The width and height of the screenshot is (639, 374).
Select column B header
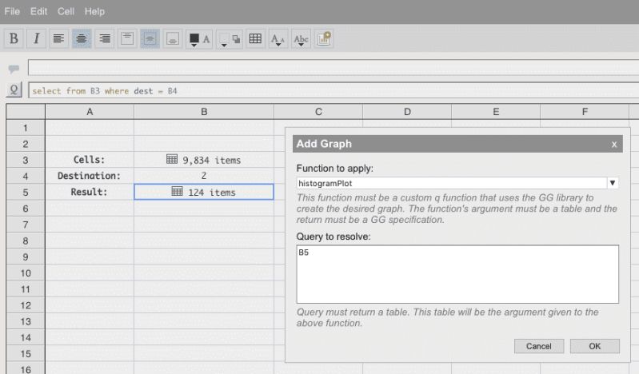pyautogui.click(x=204, y=112)
